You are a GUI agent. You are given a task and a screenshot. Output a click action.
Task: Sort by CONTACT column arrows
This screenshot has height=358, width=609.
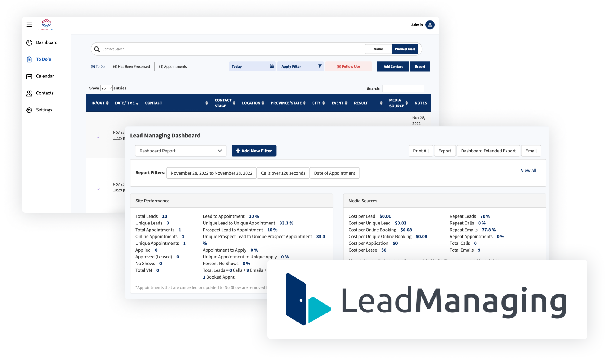[207, 103]
